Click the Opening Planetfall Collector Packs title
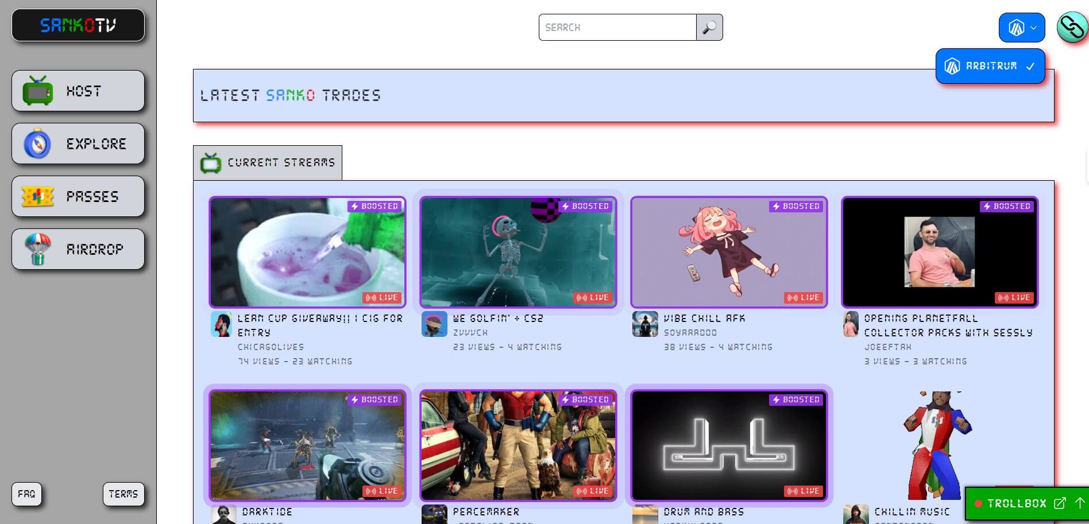 (x=948, y=325)
